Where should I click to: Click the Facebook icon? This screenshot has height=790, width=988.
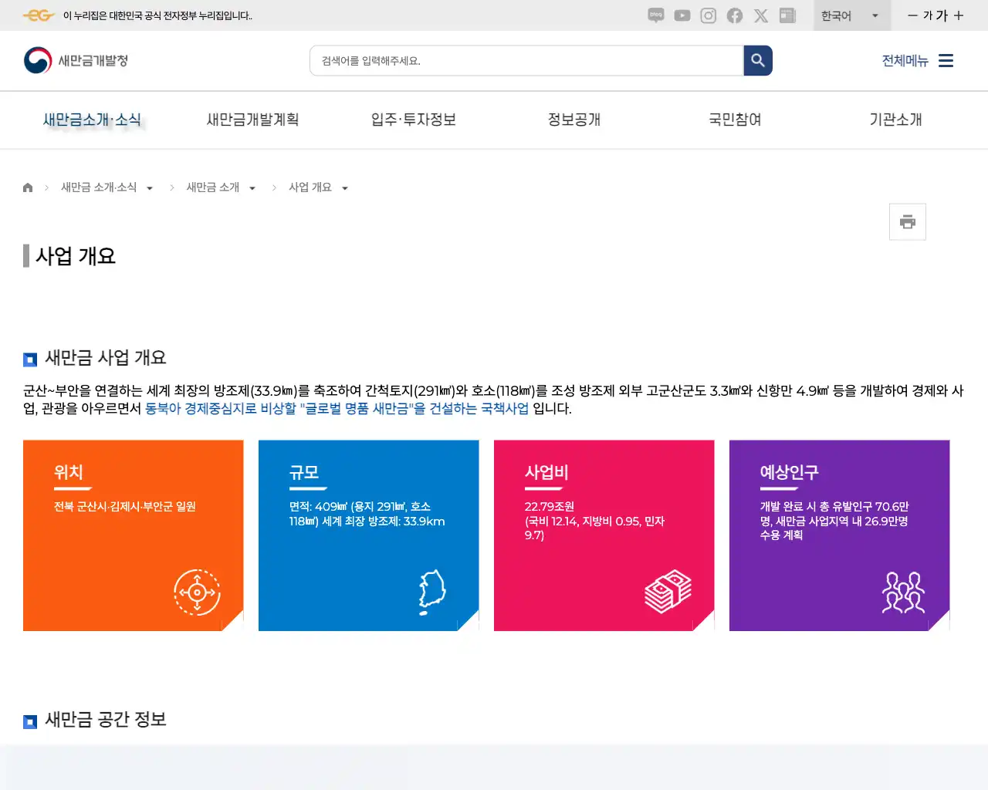pyautogui.click(x=734, y=15)
